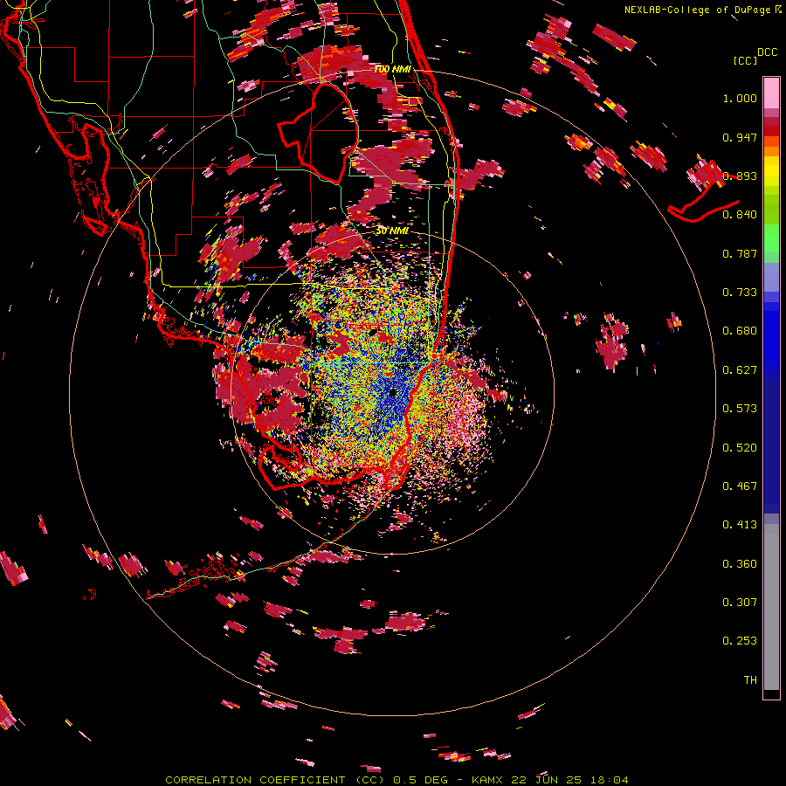Click the 0.467 scale value
The height and width of the screenshot is (786, 786).
coord(740,486)
